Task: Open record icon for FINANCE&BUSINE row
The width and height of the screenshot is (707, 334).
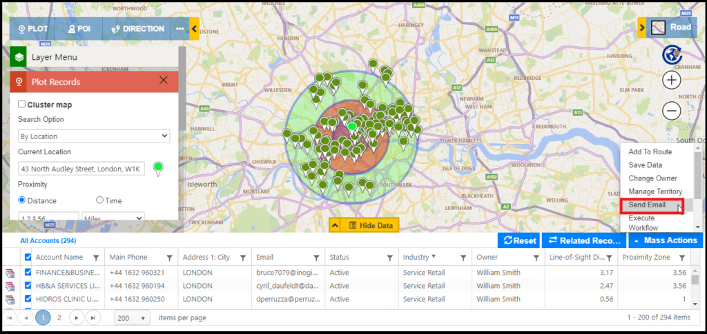Action: point(10,273)
